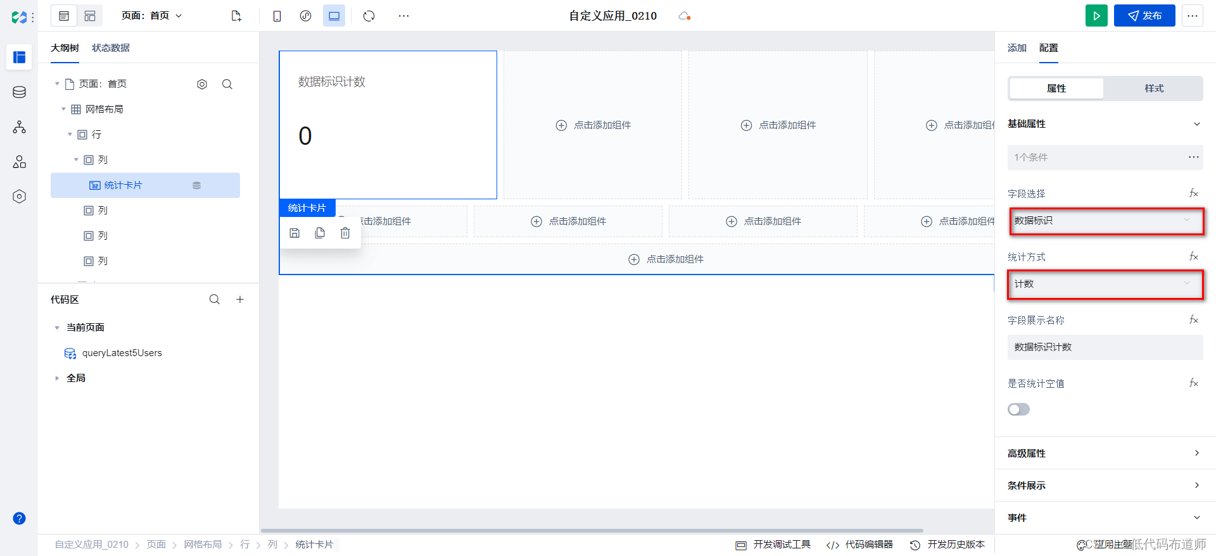Open the 统计方式 dropdown 计数
The width and height of the screenshot is (1216, 556).
[1105, 284]
